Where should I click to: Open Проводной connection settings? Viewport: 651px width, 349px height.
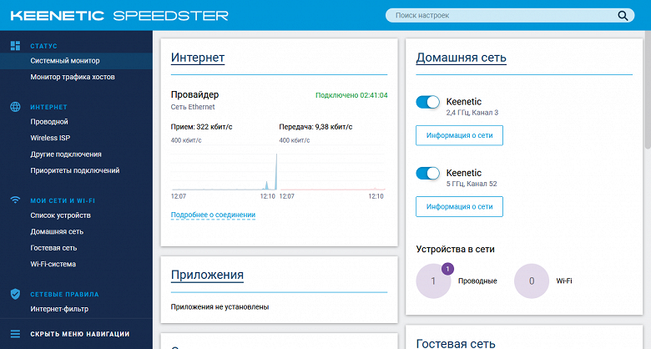point(49,122)
